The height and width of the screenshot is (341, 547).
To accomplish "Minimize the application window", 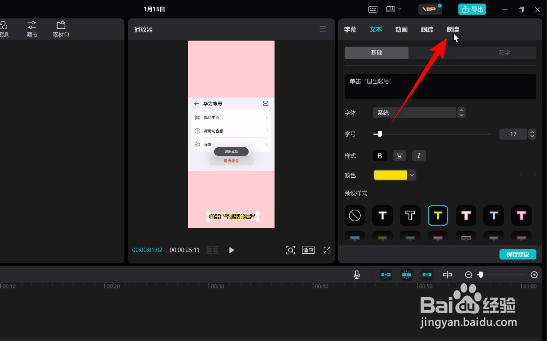I will (x=505, y=10).
